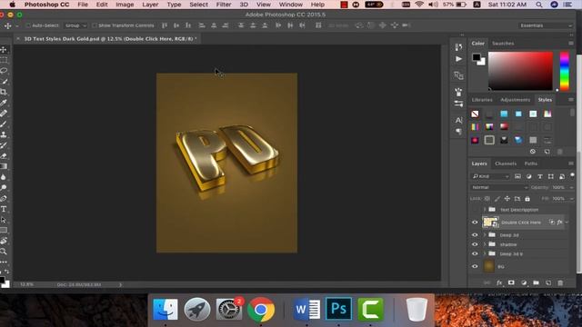Image resolution: width=582 pixels, height=327 pixels.
Task: Hide the shadow group eye icon
Action: 475,244
